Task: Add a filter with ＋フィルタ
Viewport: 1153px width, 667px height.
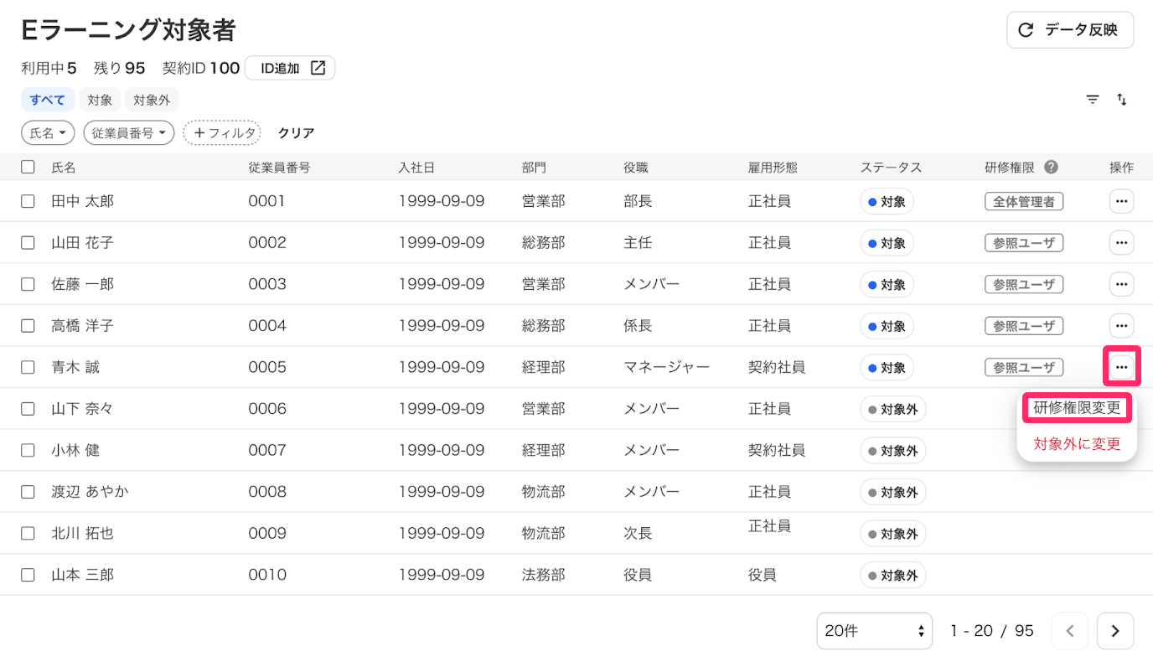Action: click(222, 132)
